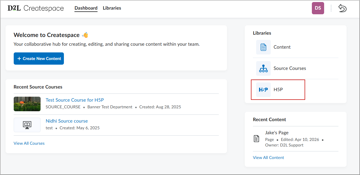360x175 pixels.
Task: Click the mushroom thumbnail of Test Source Course
Action: coord(27,104)
